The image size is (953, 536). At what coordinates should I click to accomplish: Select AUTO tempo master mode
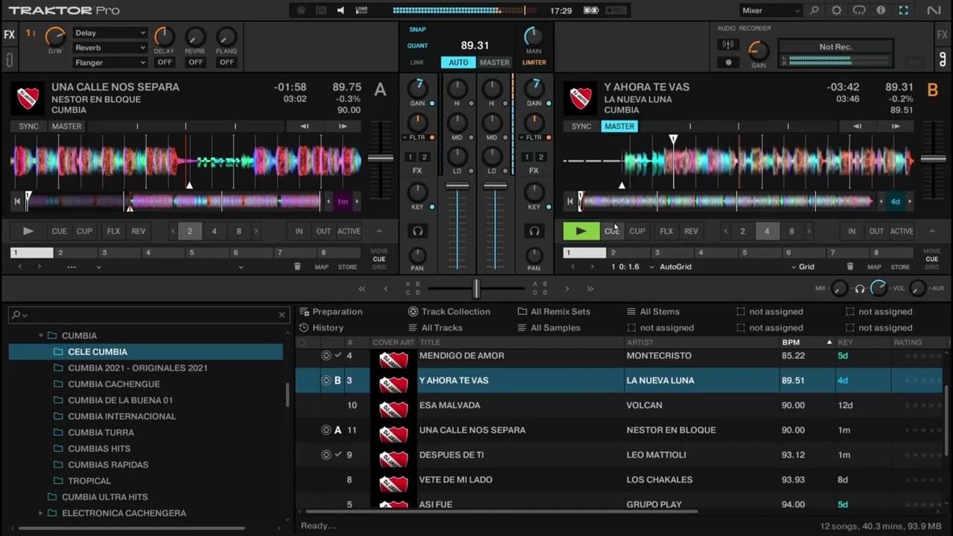coord(458,63)
